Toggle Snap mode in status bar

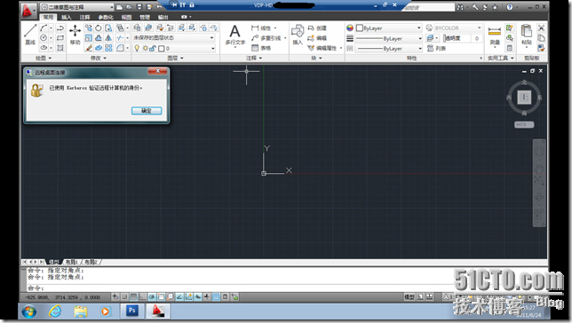pos(124,296)
